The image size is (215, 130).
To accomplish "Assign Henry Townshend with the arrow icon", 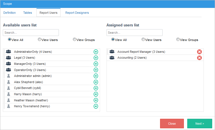I will pyautogui.click(x=96, y=106).
